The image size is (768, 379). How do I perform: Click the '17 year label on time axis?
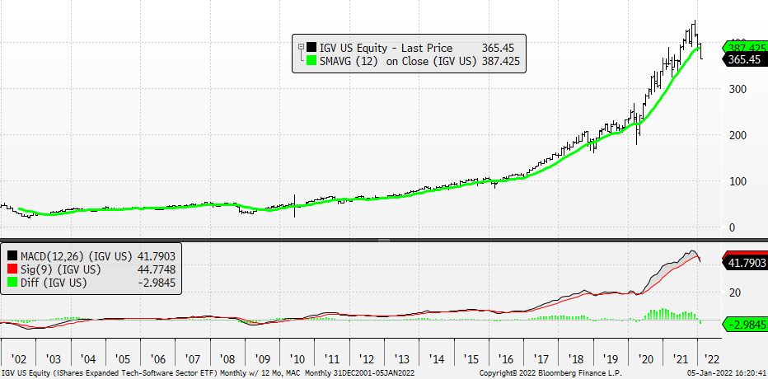(x=541, y=358)
